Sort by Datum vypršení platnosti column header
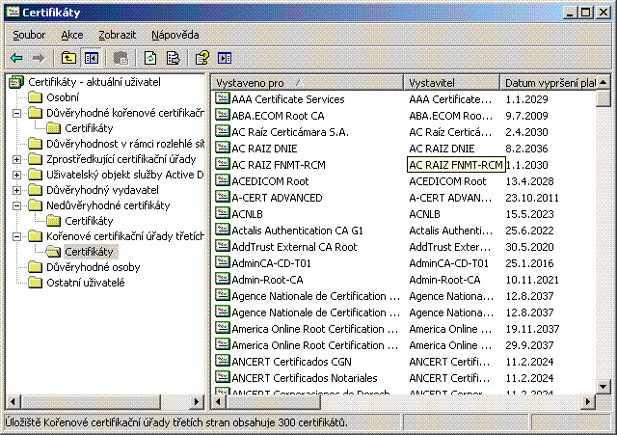The height and width of the screenshot is (435, 617). (x=549, y=83)
